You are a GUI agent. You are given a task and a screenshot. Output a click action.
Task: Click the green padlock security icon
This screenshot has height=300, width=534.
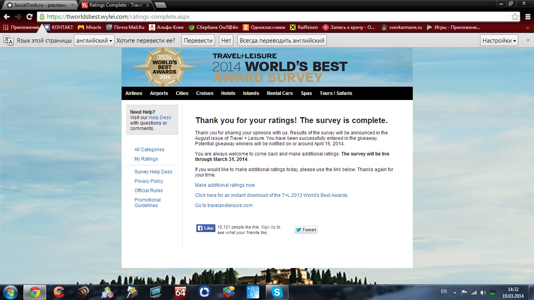pyautogui.click(x=42, y=17)
